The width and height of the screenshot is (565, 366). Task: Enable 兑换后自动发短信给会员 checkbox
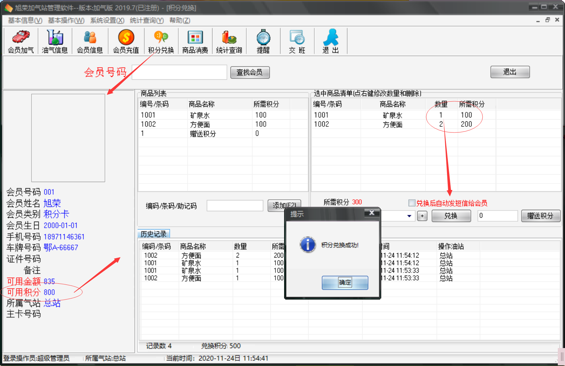412,203
